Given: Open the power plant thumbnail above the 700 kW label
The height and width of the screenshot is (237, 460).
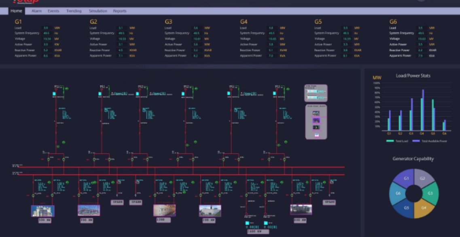Looking at the screenshot, I should [89, 210].
